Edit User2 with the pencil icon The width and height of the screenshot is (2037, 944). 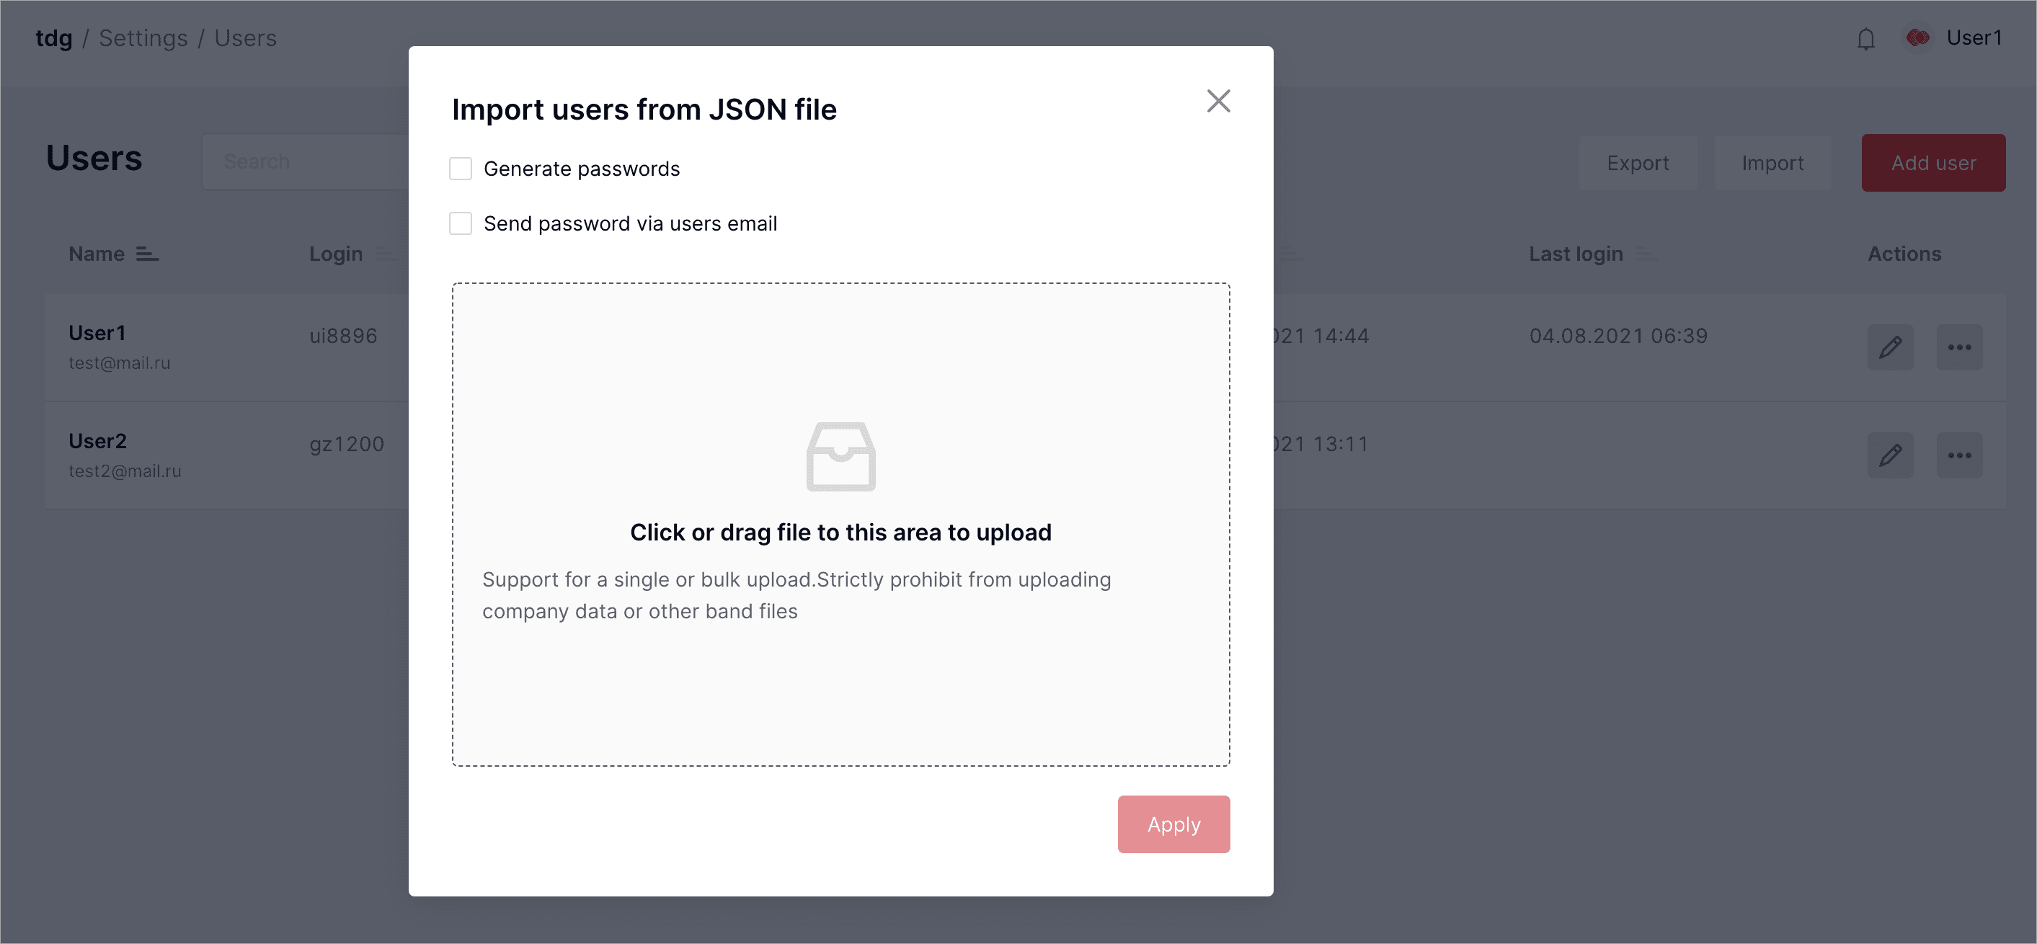point(1890,455)
